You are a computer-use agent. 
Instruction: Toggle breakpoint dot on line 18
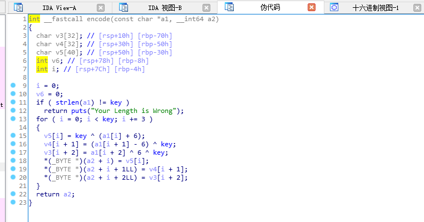[x=13, y=160]
